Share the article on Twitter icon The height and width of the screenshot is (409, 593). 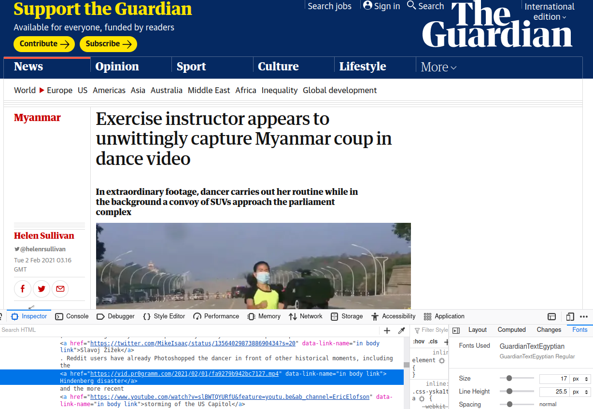point(42,289)
